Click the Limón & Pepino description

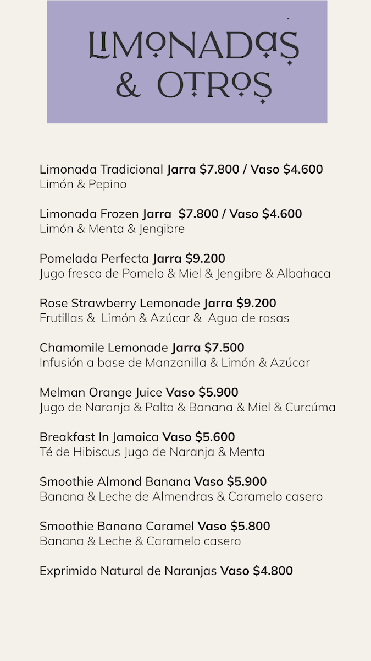point(83,185)
